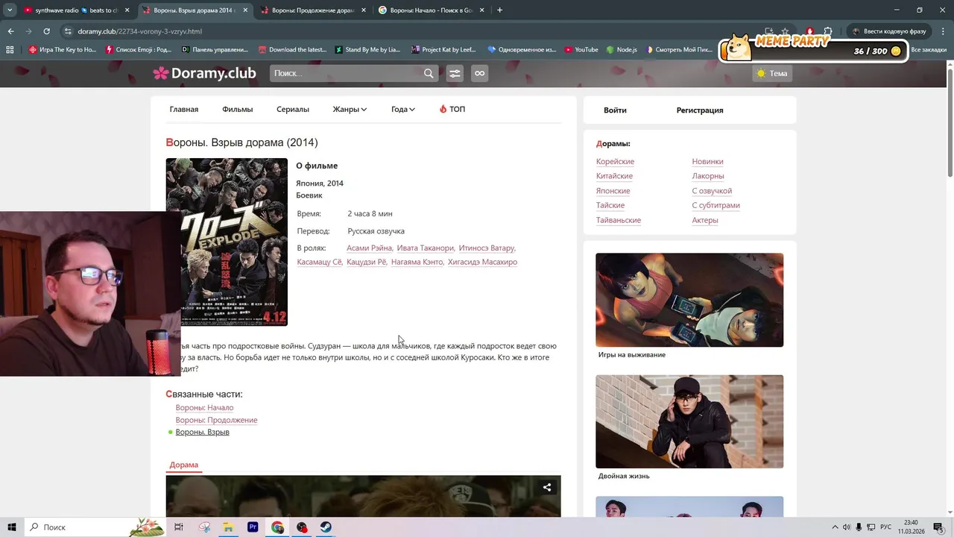Open OBS-like recorder icon on taskbar
The image size is (954, 537).
point(302,527)
